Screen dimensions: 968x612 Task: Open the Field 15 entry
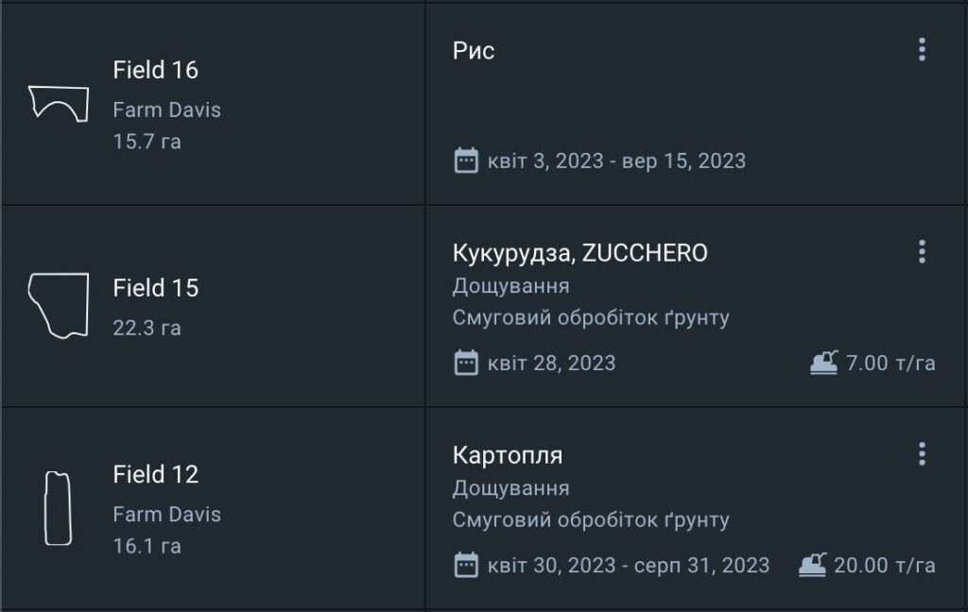(x=155, y=288)
